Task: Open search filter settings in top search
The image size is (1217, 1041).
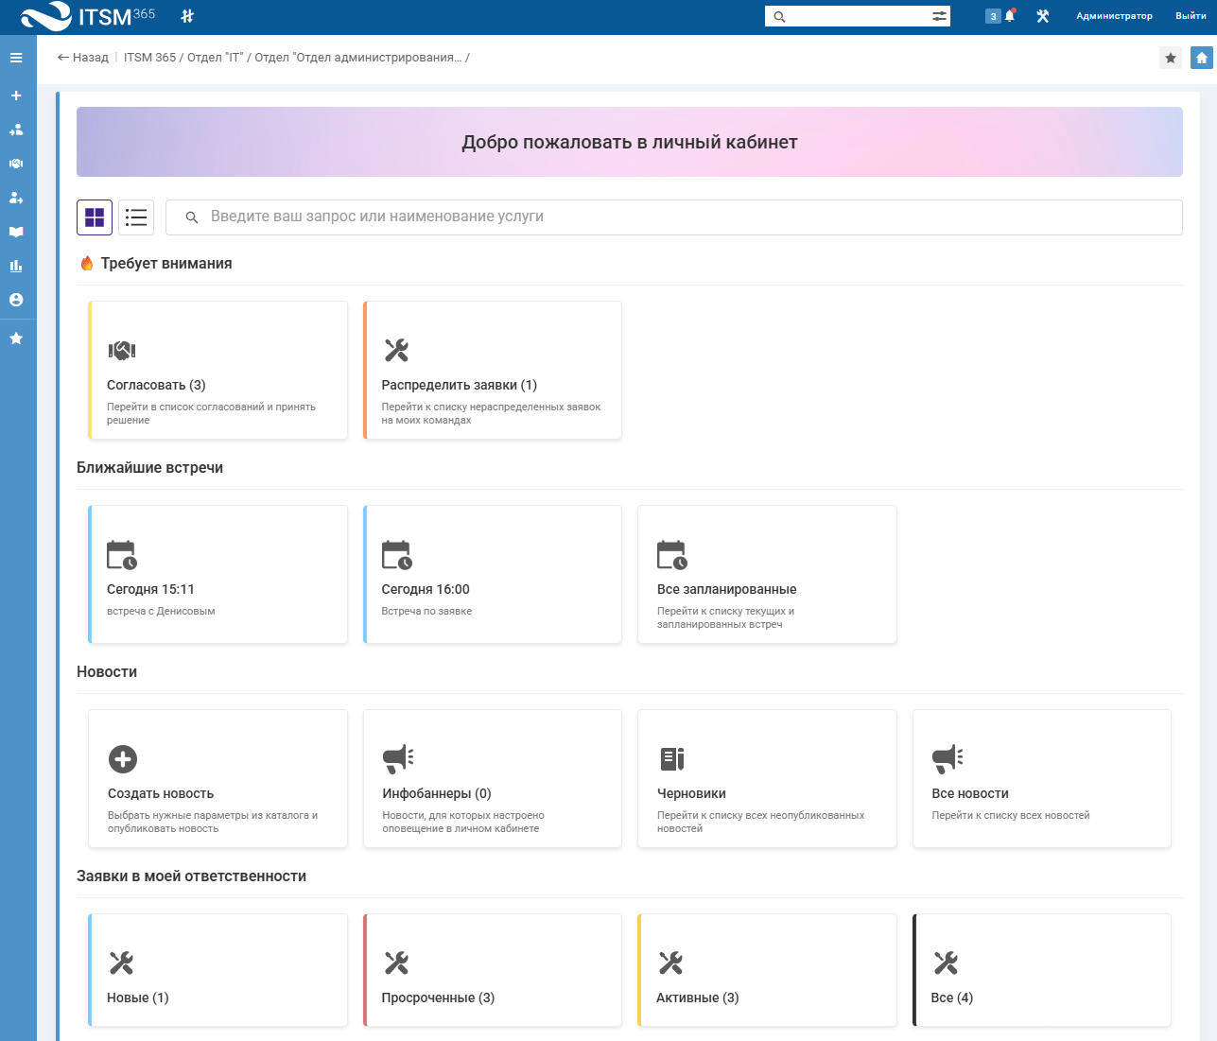Action: tap(939, 16)
